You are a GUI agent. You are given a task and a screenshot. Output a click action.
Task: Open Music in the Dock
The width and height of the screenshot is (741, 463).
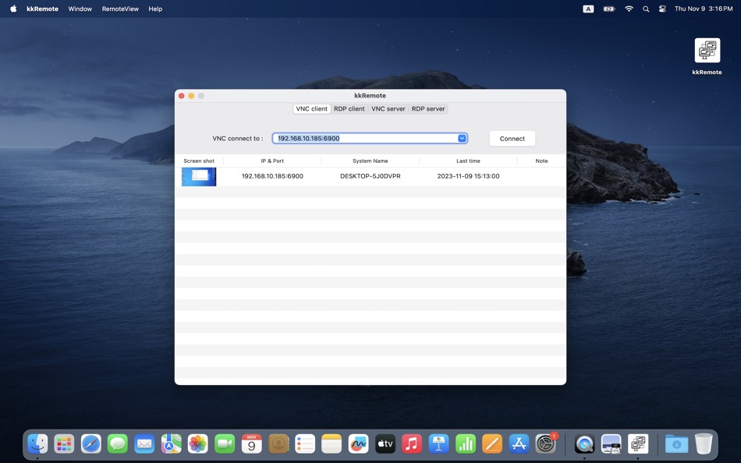pyautogui.click(x=412, y=444)
